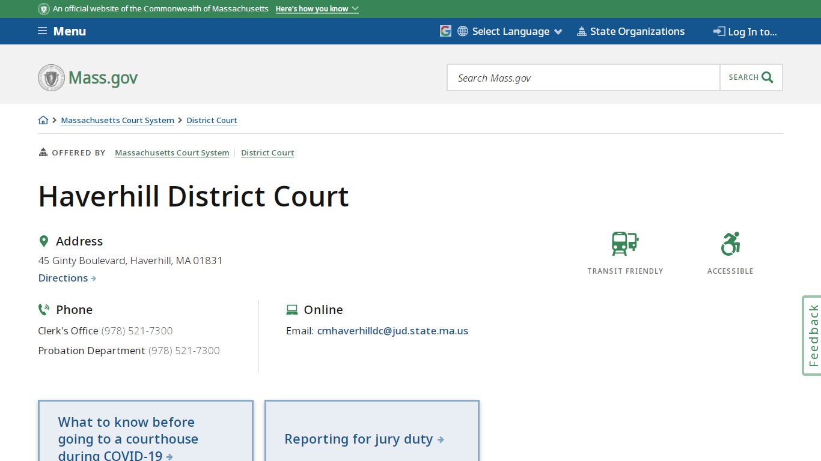Call Clerk's Office number (978) 521-7300
Image resolution: width=821 pixels, height=461 pixels.
tap(137, 331)
